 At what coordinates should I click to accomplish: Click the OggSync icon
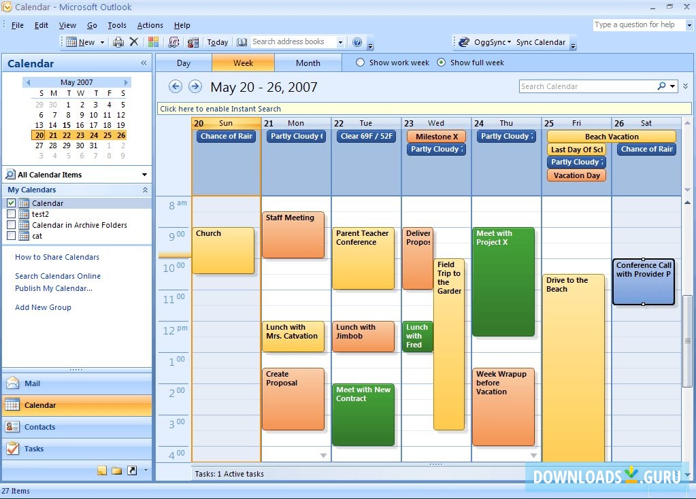(464, 42)
